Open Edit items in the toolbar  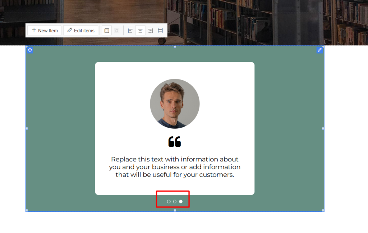[81, 31]
